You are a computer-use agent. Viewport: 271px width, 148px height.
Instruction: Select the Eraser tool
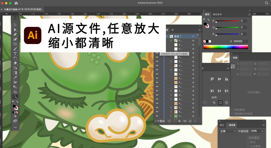pyautogui.click(x=15, y=63)
